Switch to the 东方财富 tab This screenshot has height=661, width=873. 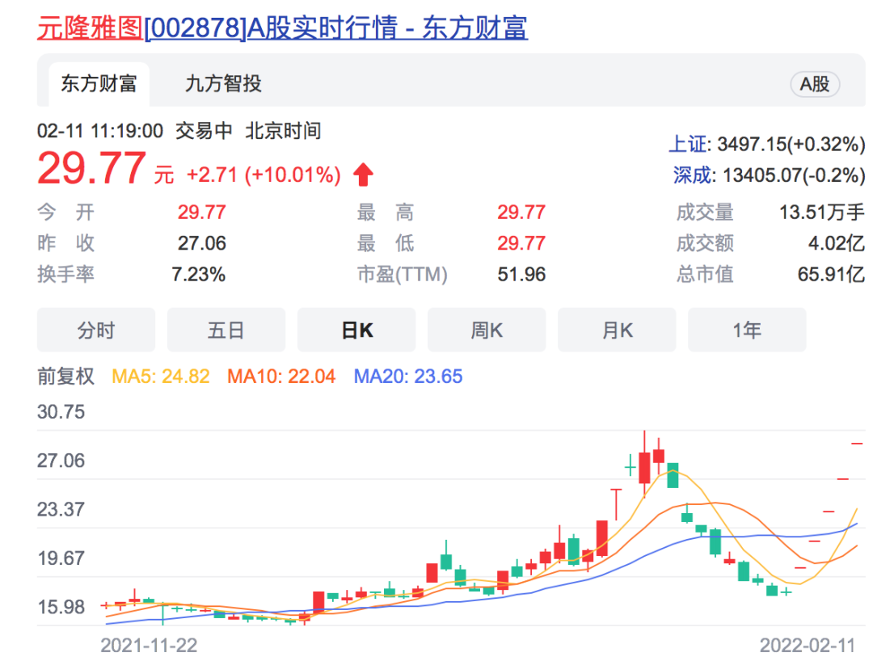point(98,83)
